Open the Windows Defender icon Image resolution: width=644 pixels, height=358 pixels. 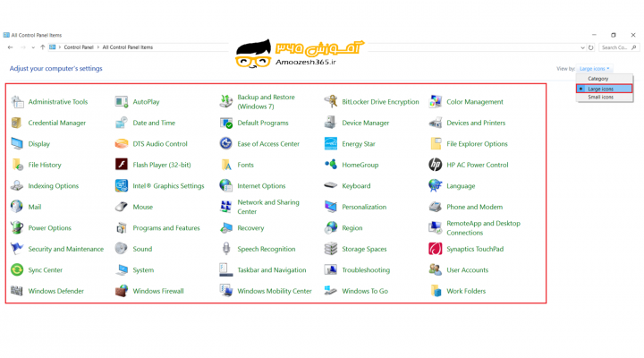pyautogui.click(x=17, y=291)
